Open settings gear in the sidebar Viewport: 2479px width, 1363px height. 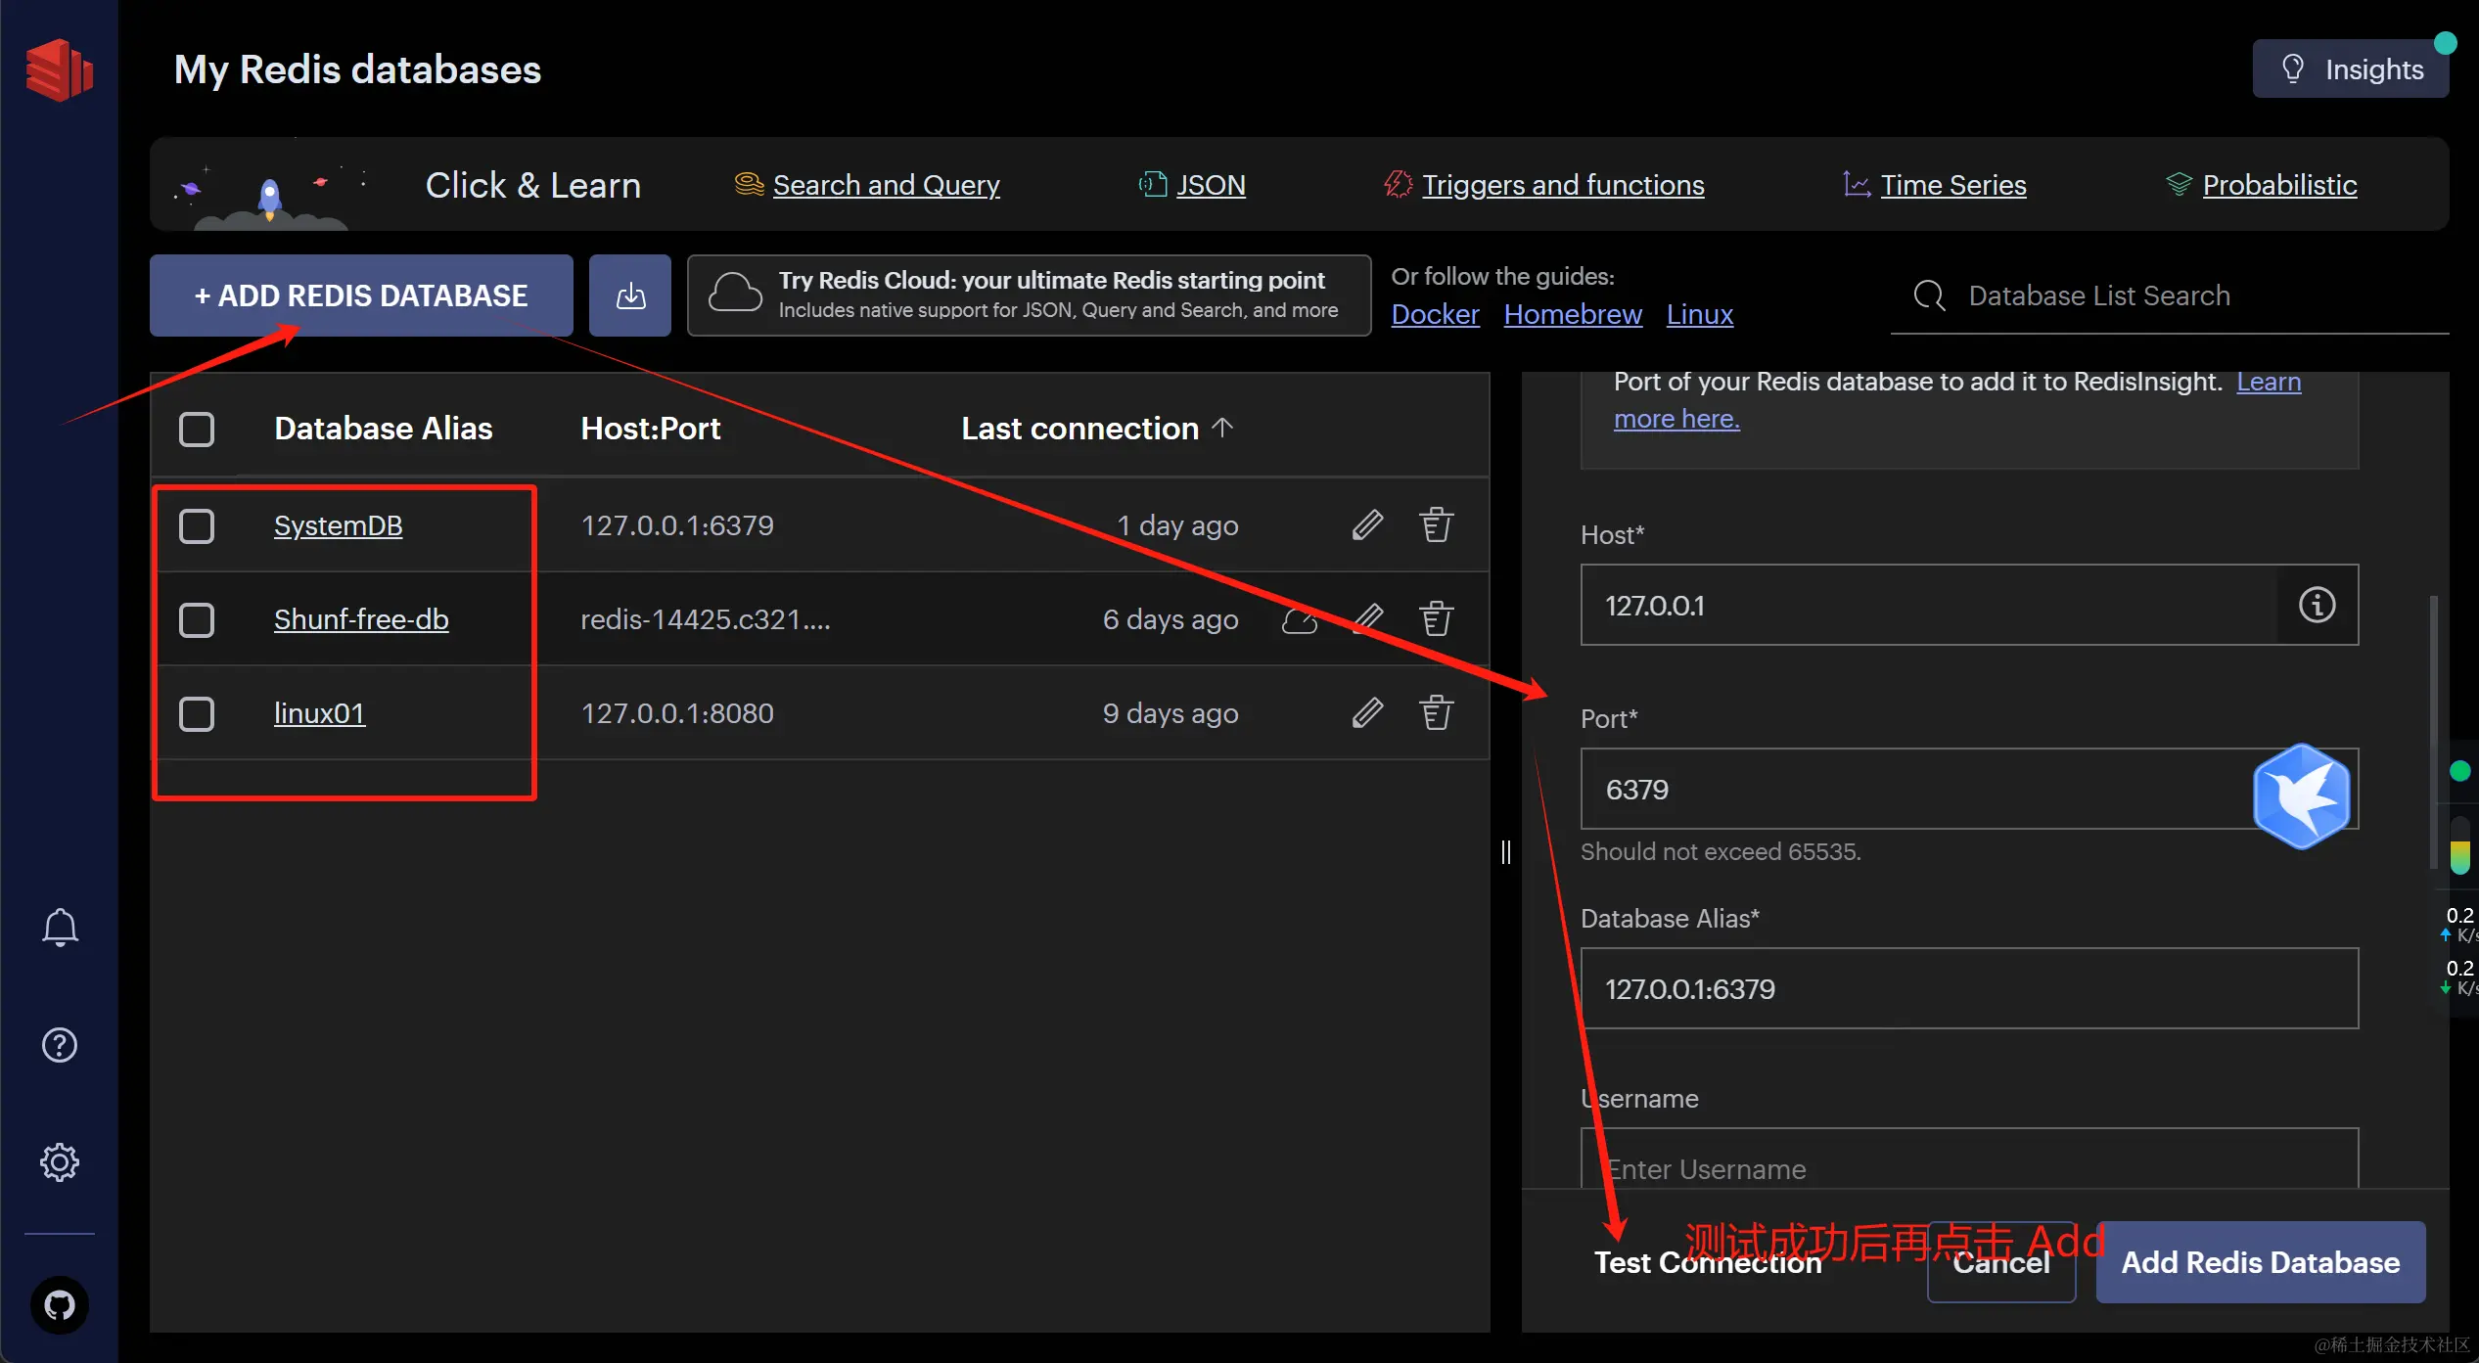tap(60, 1162)
